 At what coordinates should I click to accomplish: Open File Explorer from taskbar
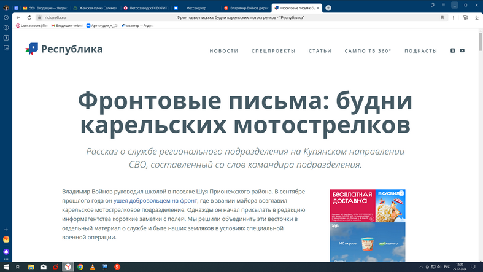click(31, 266)
